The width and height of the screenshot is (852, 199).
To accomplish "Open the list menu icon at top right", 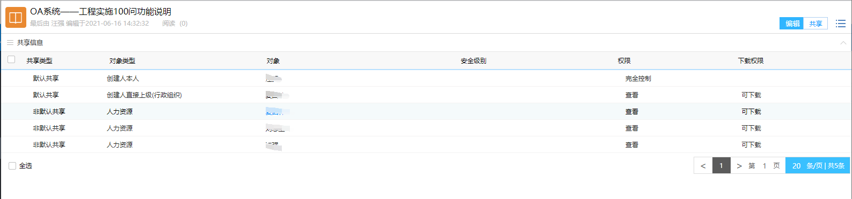I will point(841,24).
